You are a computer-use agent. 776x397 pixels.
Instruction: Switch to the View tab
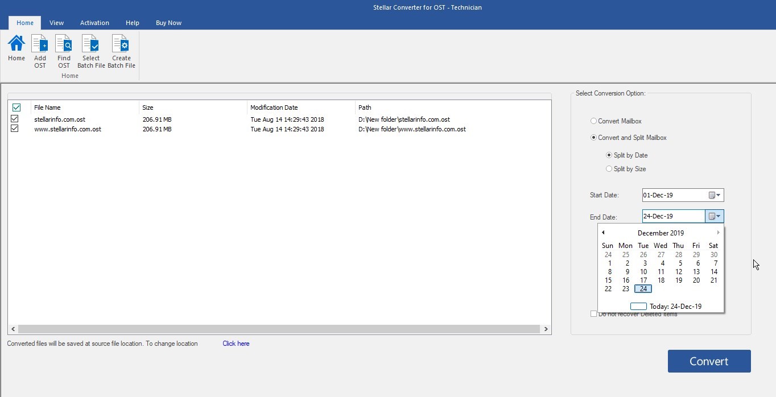click(x=56, y=23)
